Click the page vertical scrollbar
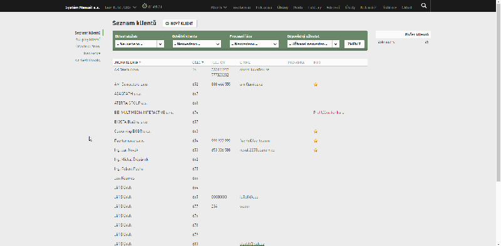501x246 pixels. [x=498, y=93]
